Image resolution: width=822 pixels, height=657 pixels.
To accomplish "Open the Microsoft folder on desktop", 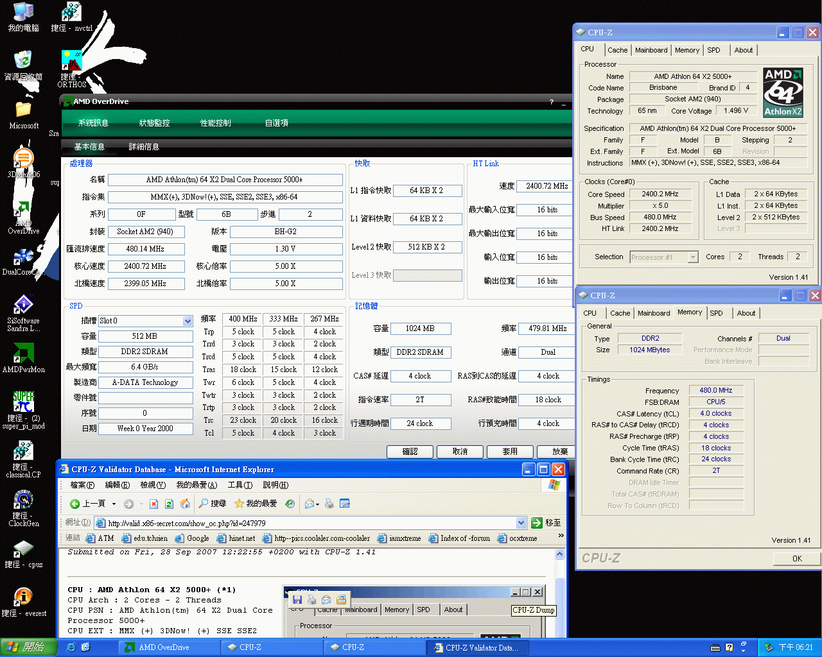I will click(23, 115).
